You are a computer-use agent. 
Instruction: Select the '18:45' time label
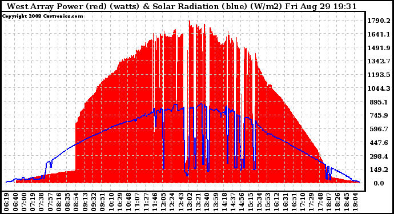pos(346,202)
